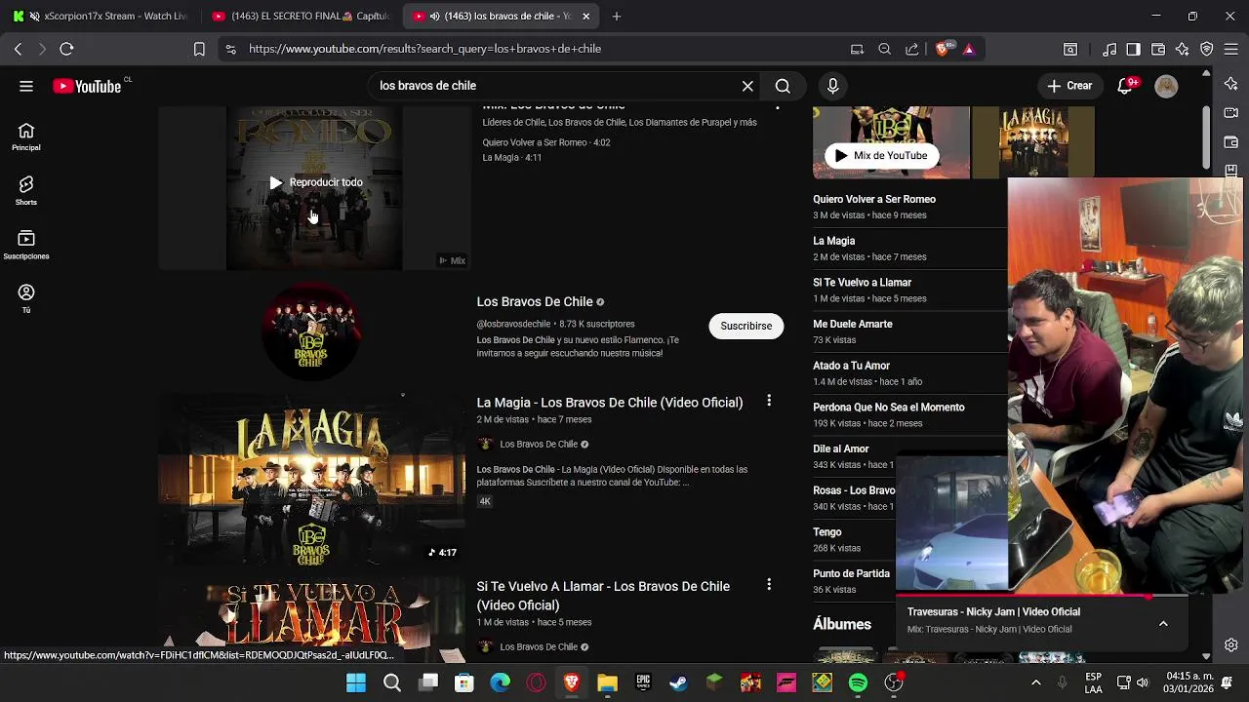Clear the search box with the X
Screen dimensions: 1249x702
pos(747,86)
